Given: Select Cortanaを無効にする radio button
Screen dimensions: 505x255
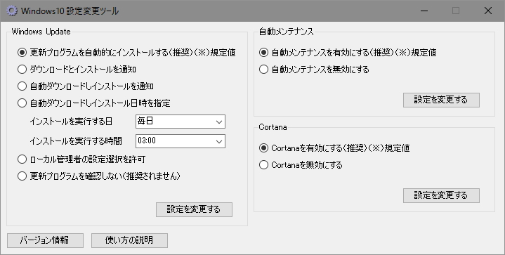Looking at the screenshot, I should coord(263,165).
